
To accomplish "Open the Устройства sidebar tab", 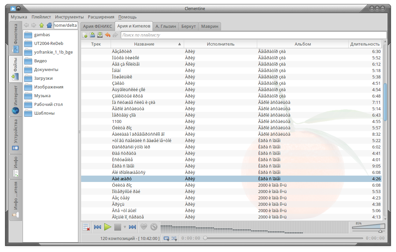I will pos(16,135).
